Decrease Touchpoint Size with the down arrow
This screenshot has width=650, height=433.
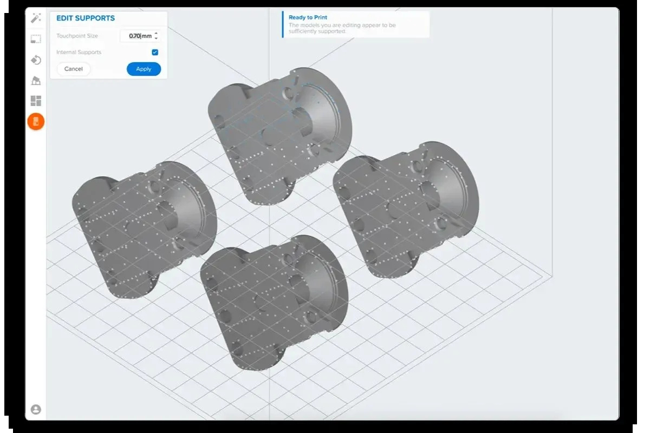coord(156,39)
